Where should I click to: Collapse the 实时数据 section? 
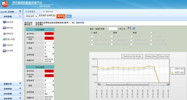click(20, 16)
